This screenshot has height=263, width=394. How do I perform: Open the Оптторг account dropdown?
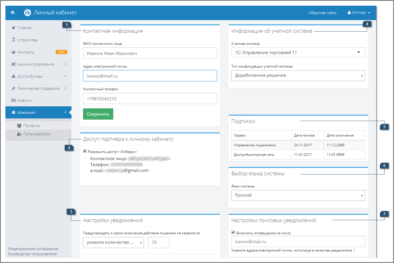(359, 13)
